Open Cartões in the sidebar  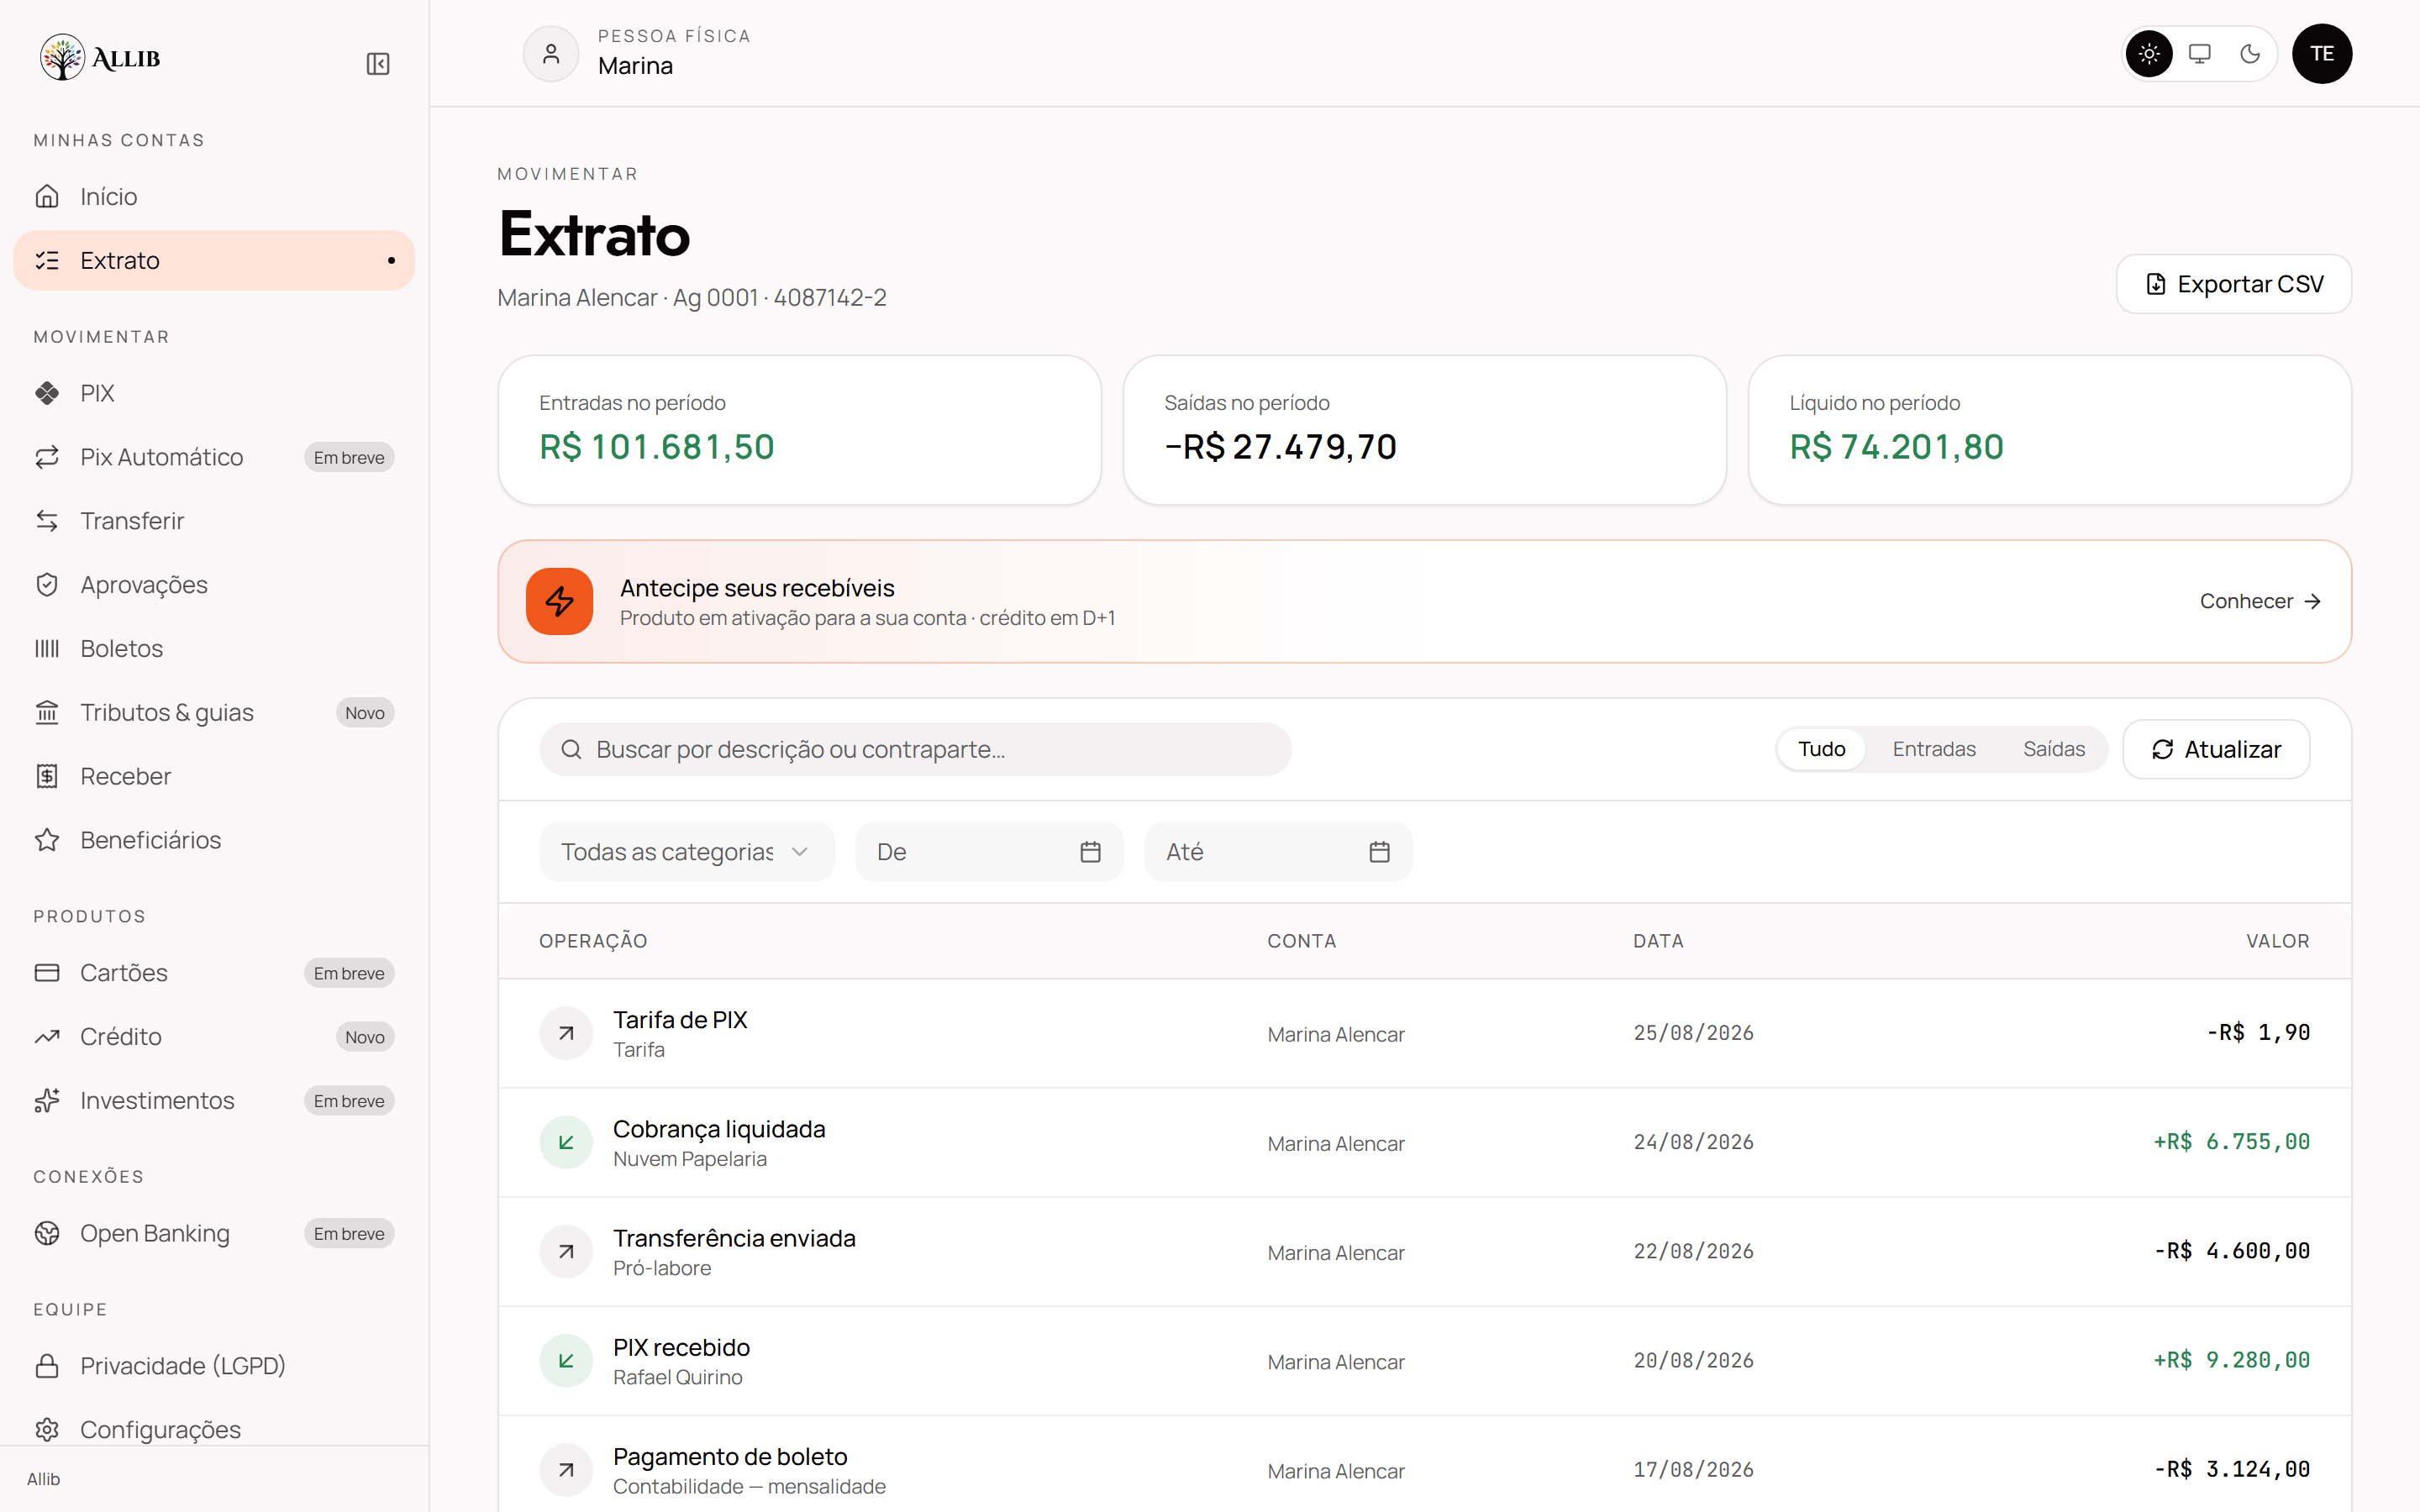pos(214,973)
